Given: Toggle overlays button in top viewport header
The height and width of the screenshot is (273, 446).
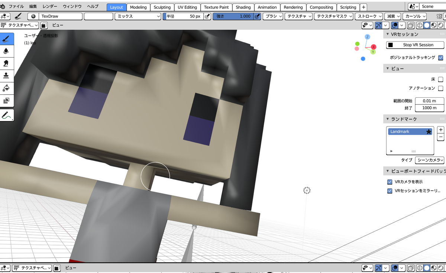Looking at the screenshot, I should point(395,25).
